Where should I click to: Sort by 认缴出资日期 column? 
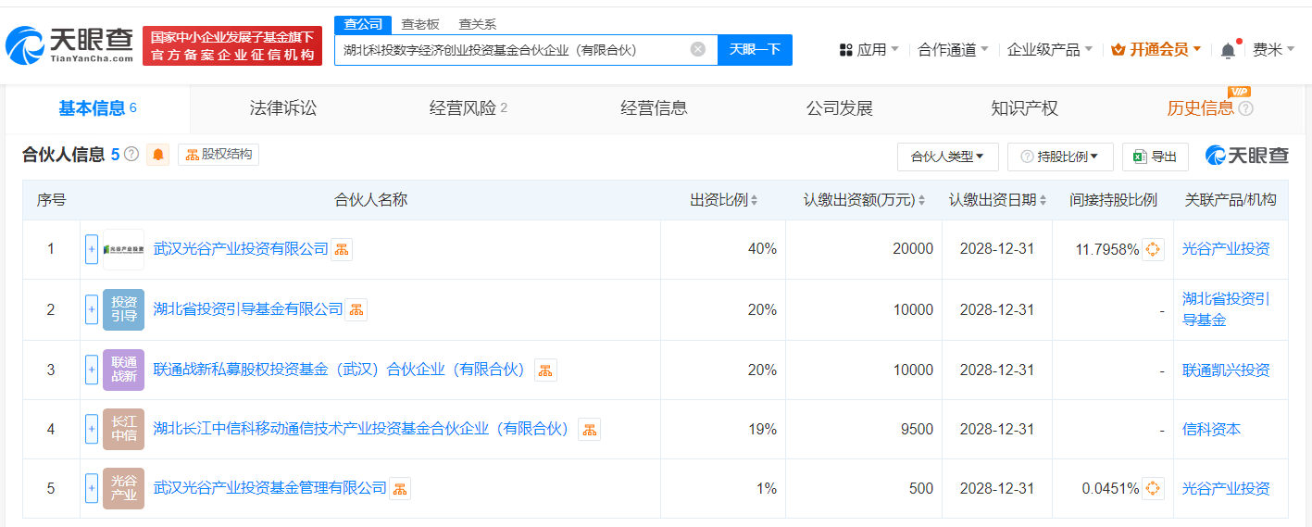click(998, 200)
